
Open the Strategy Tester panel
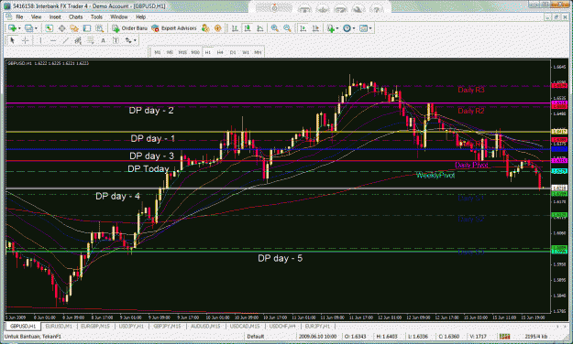point(99,28)
